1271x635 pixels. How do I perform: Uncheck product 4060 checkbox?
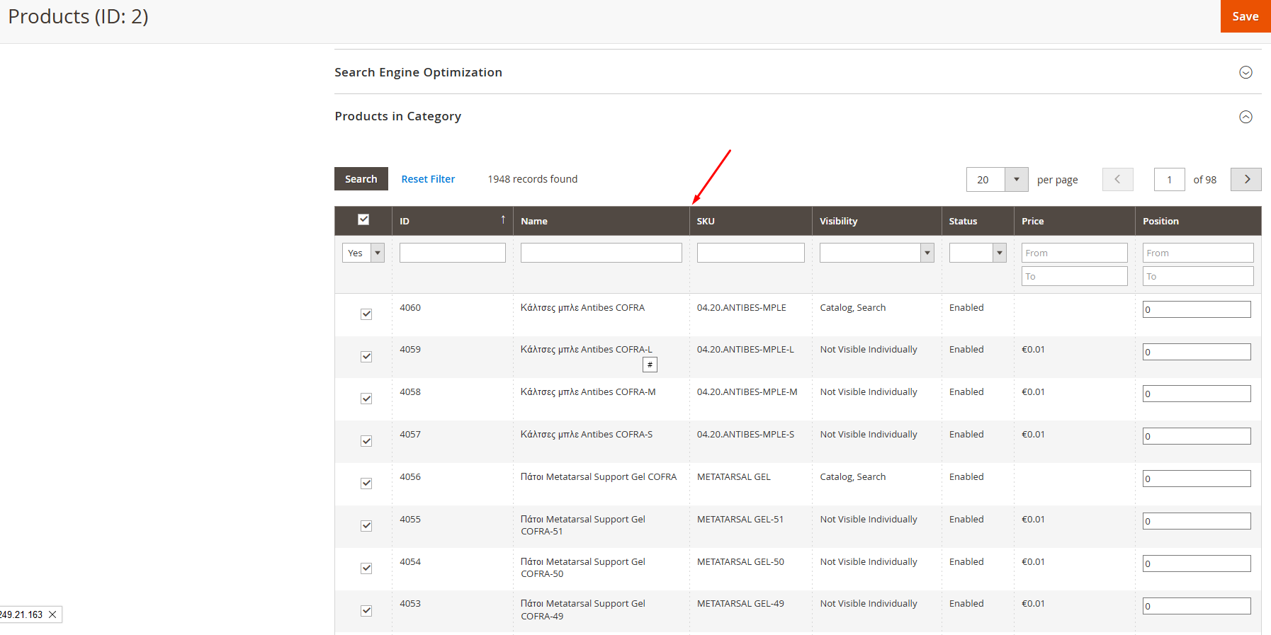[366, 314]
